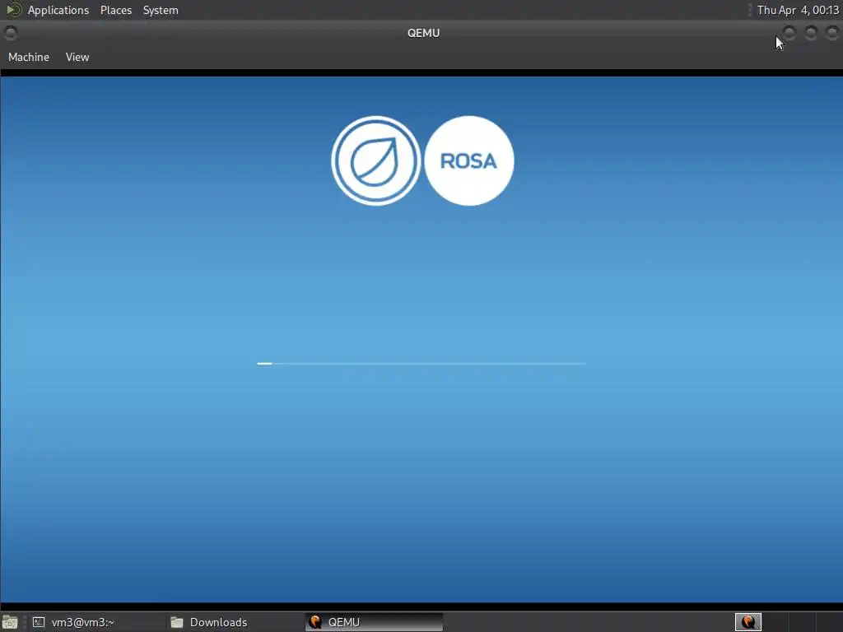
Task: Open the View menu in QEMU
Action: pyautogui.click(x=77, y=57)
